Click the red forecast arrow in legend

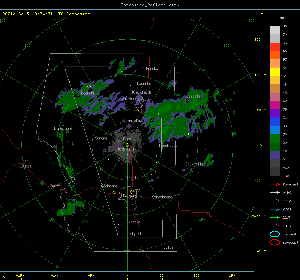point(275,184)
